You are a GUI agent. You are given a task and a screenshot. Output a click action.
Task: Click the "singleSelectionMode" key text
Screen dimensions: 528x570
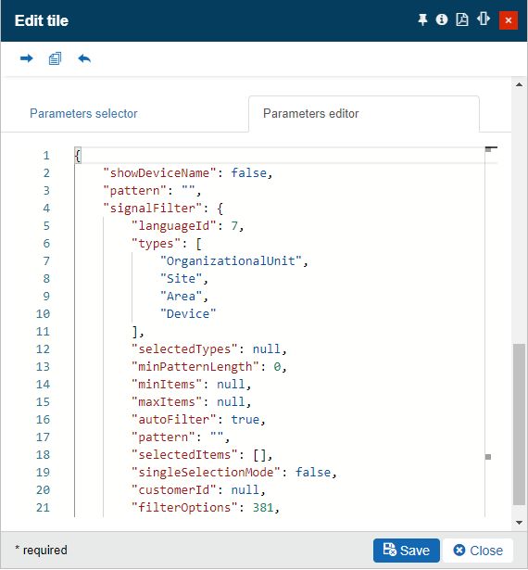tap(206, 473)
